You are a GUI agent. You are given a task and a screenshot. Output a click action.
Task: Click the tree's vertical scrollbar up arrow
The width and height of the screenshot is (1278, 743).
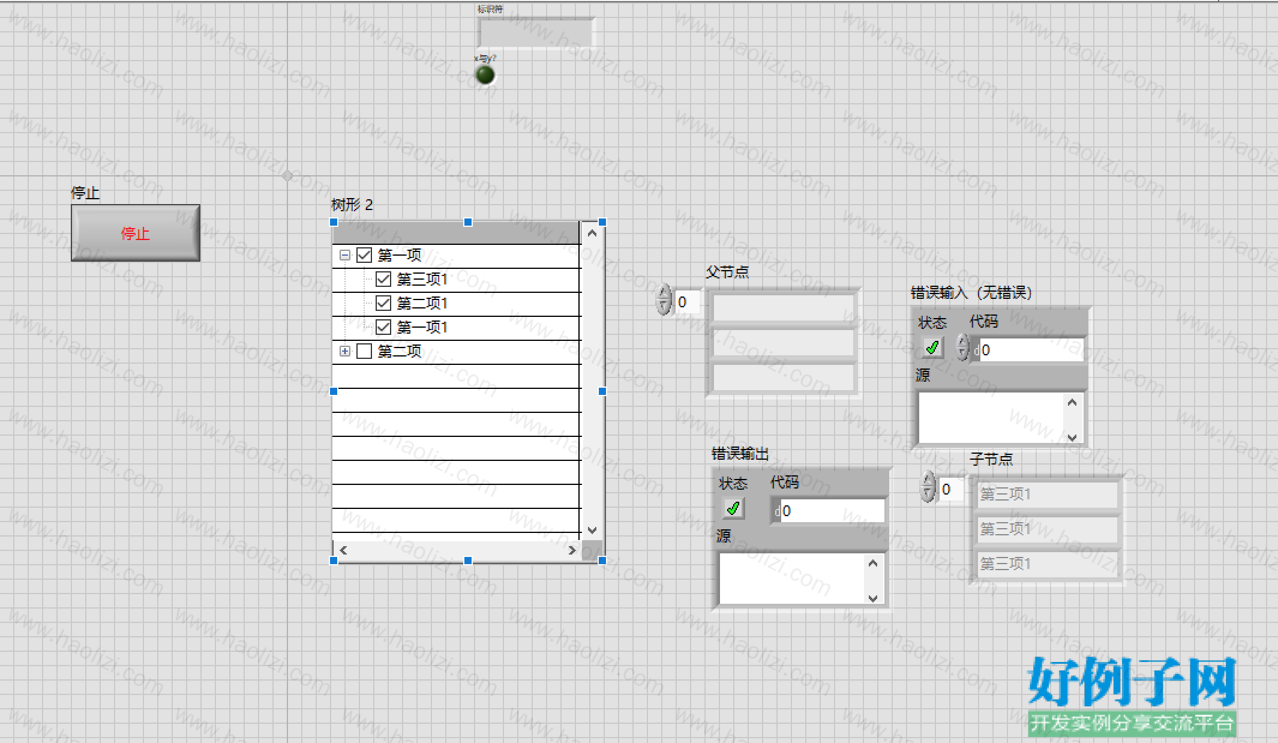(592, 233)
